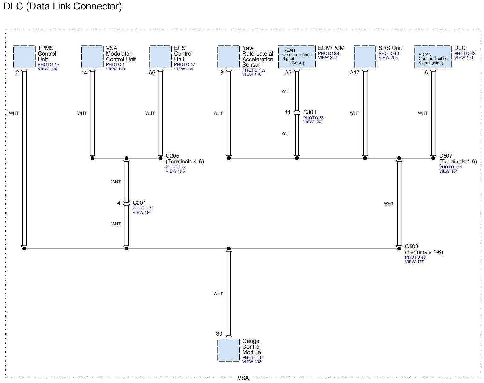
Task: Select the ECM/PCM F-CAN Communication Signal box
Action: pyautogui.click(x=297, y=57)
